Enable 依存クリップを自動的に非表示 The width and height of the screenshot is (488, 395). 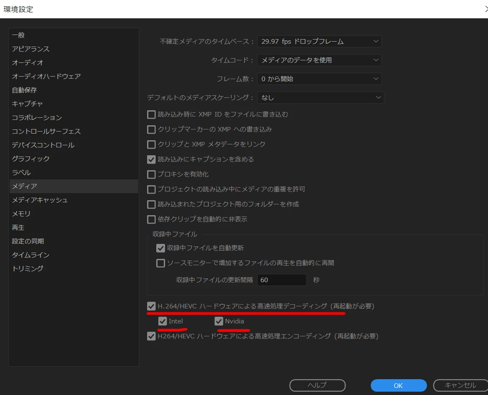(151, 219)
